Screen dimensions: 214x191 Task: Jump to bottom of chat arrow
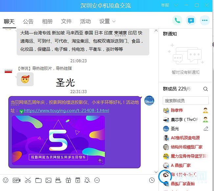156,172
